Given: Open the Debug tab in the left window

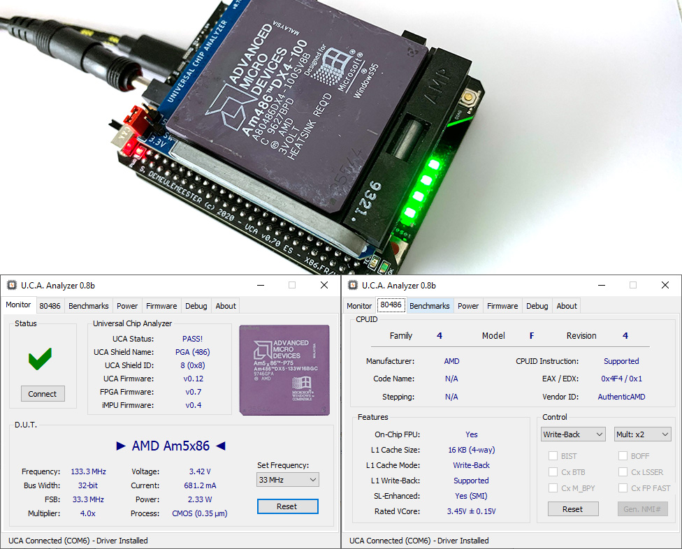Looking at the screenshot, I should (x=196, y=306).
